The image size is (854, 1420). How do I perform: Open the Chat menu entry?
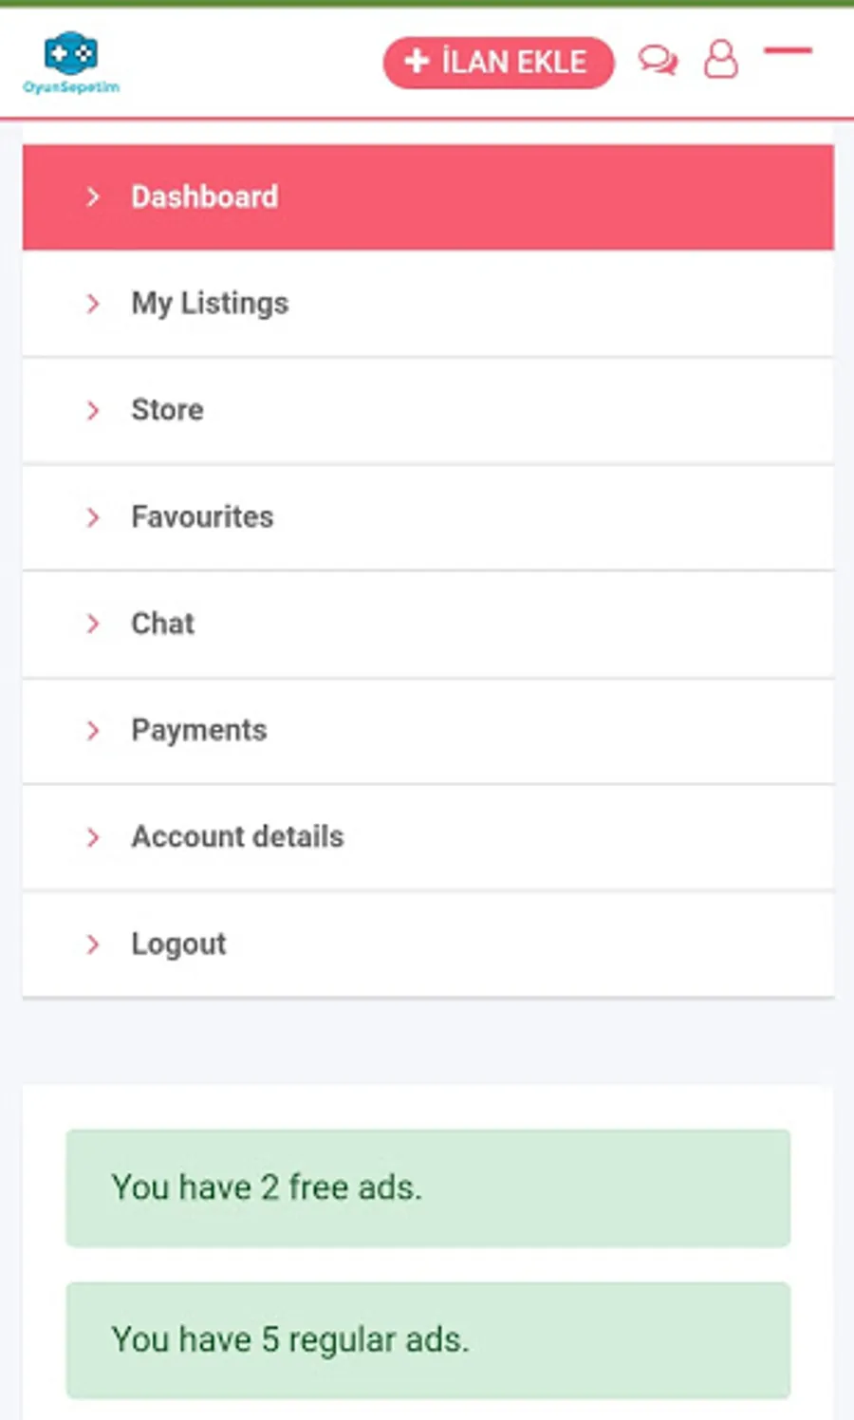162,624
